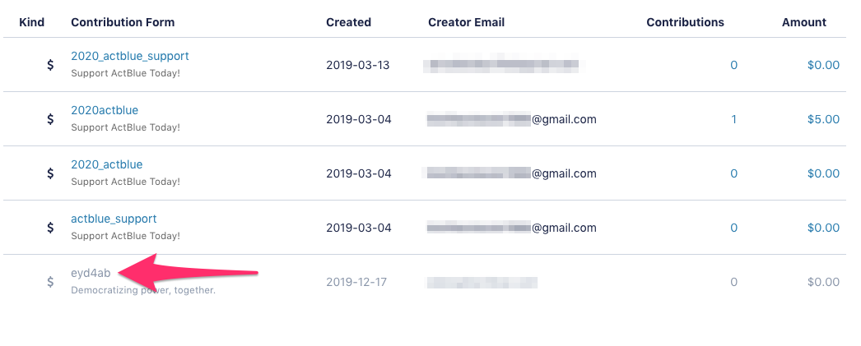The width and height of the screenshot is (861, 346).
Task: Click the $5.00 amount link
Action: [x=823, y=119]
